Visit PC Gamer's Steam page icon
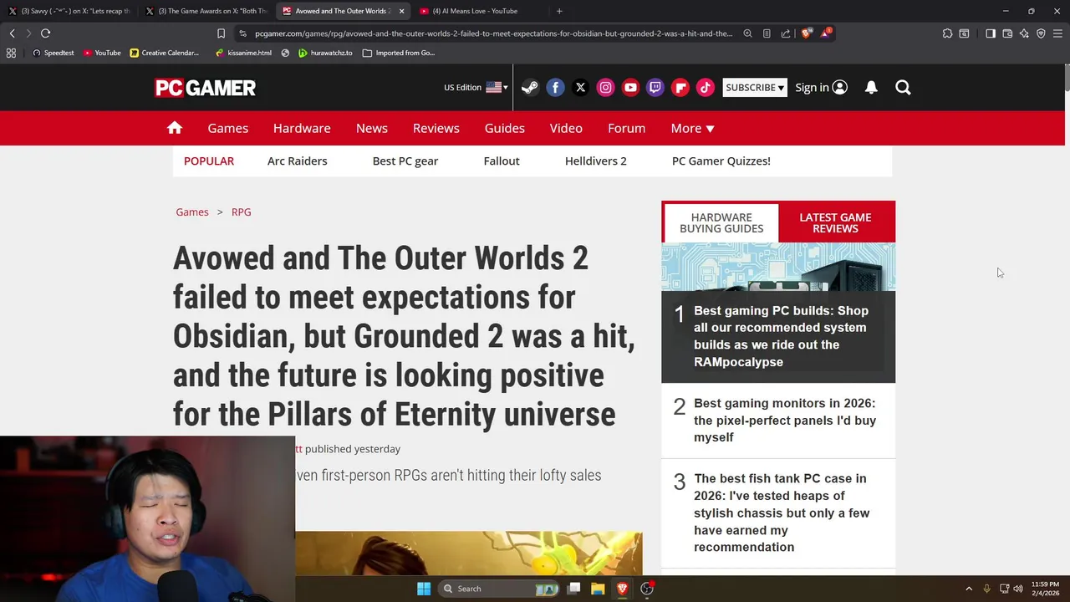This screenshot has width=1070, height=602. pyautogui.click(x=530, y=87)
